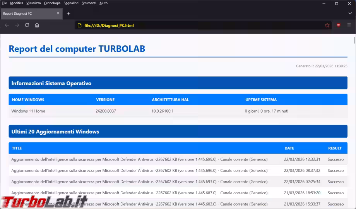Image resolution: width=356 pixels, height=209 pixels.
Task: Open the Segnalibri menu
Action: click(71, 3)
